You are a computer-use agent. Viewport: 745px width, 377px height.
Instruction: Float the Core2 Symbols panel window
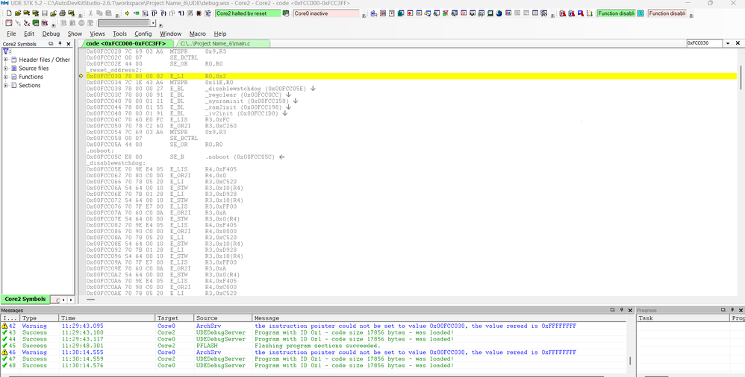(52, 44)
